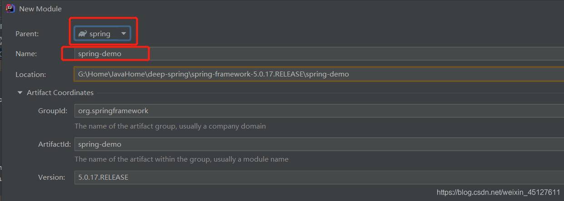Click the 'Parent:' label
Screen dimensions: 564x201
click(x=27, y=34)
